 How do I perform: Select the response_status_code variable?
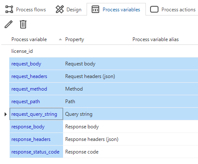[36, 152]
